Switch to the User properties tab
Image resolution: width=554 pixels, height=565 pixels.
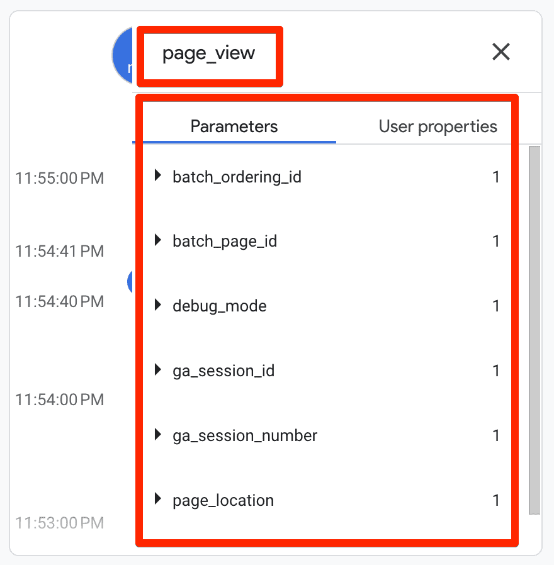tap(437, 126)
